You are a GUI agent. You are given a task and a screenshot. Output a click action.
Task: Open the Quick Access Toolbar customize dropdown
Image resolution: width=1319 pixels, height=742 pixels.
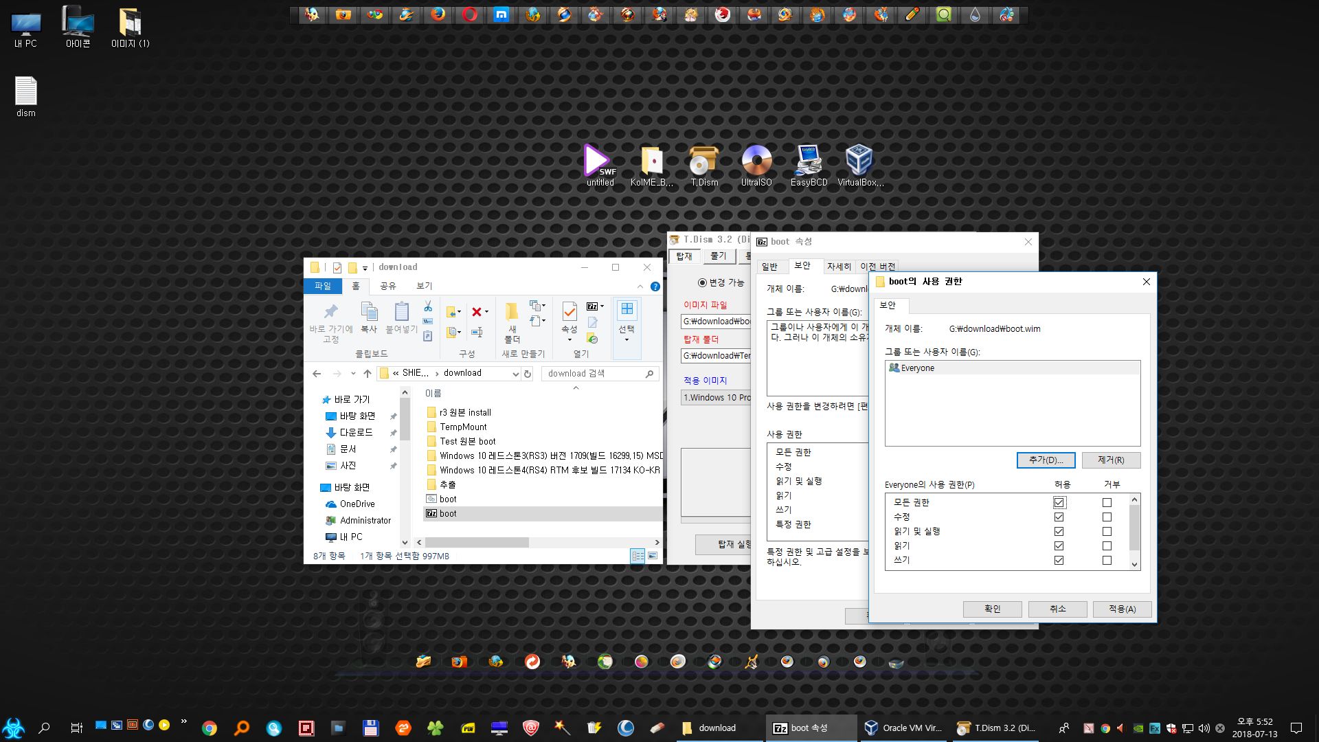365,268
